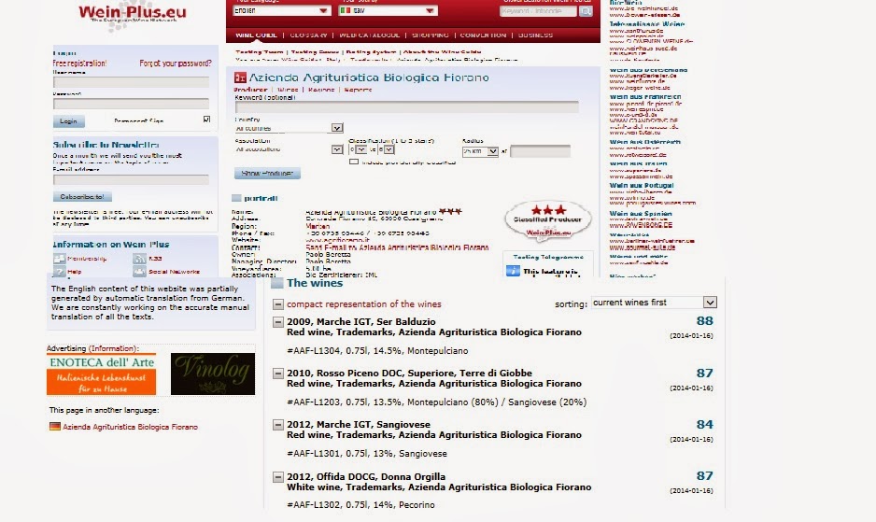Open the WINE GUIDE menu
The image size is (876, 522).
[256, 35]
